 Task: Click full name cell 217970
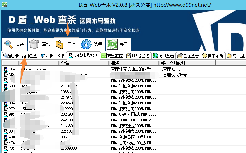tap(67, 97)
